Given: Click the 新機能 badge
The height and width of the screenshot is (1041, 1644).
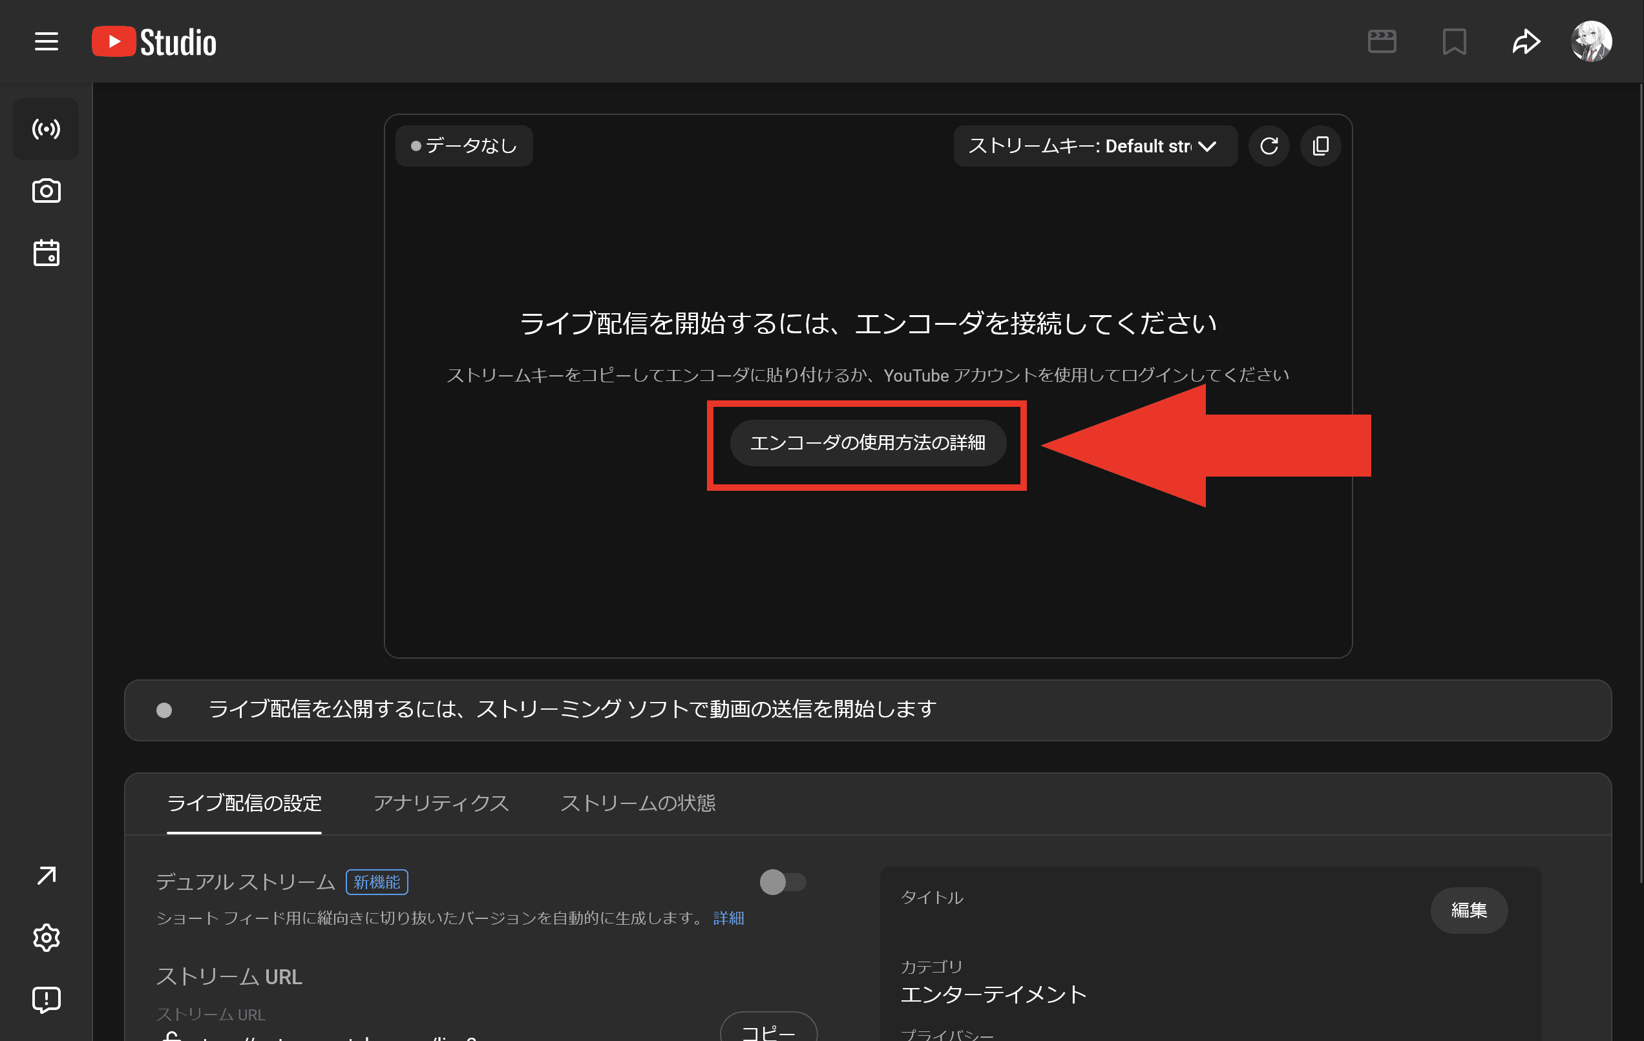Looking at the screenshot, I should pyautogui.click(x=377, y=882).
